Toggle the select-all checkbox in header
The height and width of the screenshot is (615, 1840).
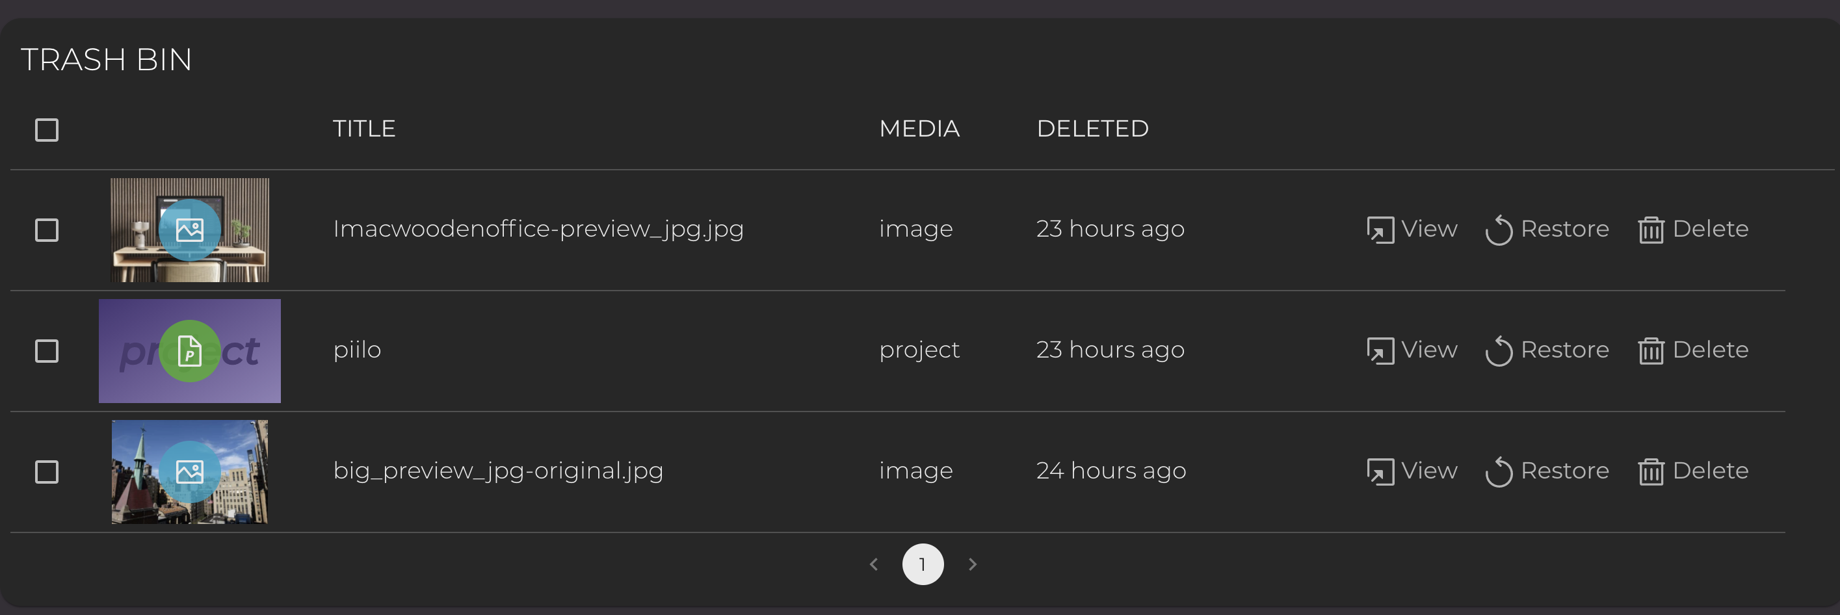[47, 130]
